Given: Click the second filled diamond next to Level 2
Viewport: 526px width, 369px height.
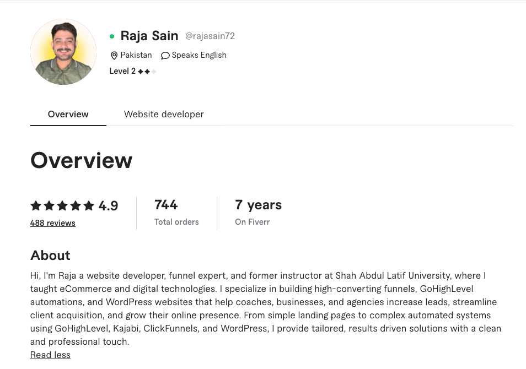Looking at the screenshot, I should tap(147, 71).
